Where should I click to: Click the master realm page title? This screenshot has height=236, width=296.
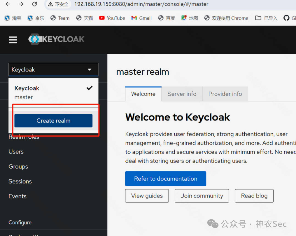coord(143,72)
